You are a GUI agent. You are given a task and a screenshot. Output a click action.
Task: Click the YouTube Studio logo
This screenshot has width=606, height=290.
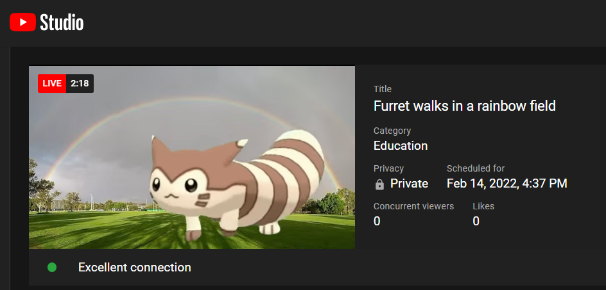click(x=46, y=22)
